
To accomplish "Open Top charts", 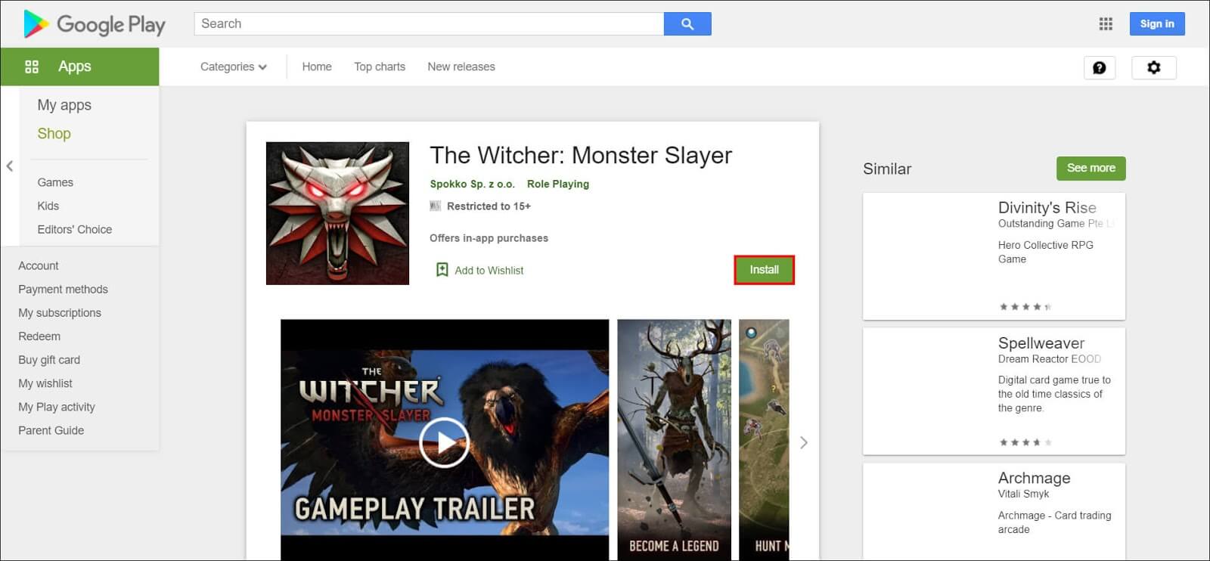I will click(380, 67).
